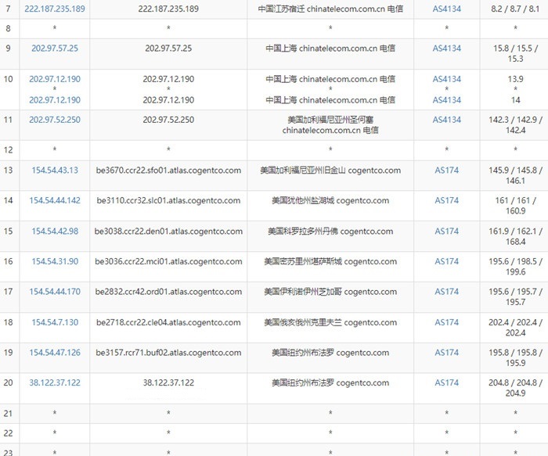Click latency value 202.4 / 202.4 / 202.4
The image size is (548, 456).
coord(515,328)
